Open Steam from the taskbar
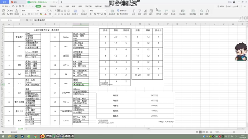Viewport: 248px width, 139px height. (x=22, y=136)
